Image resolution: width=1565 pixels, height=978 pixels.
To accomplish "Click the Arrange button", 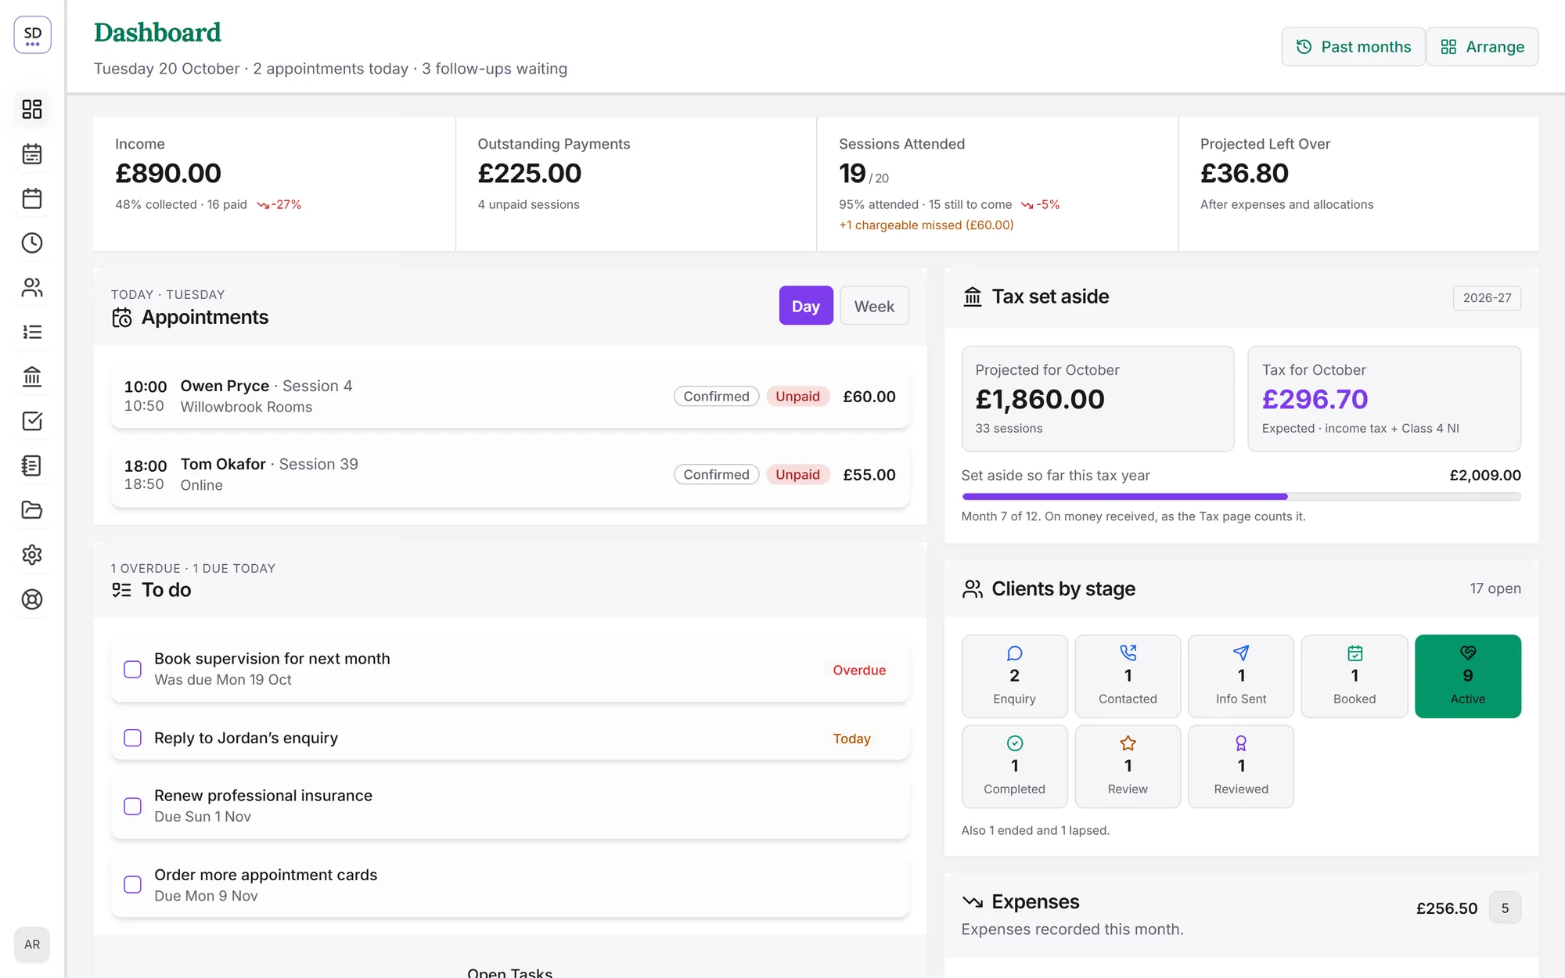I will click(x=1482, y=47).
